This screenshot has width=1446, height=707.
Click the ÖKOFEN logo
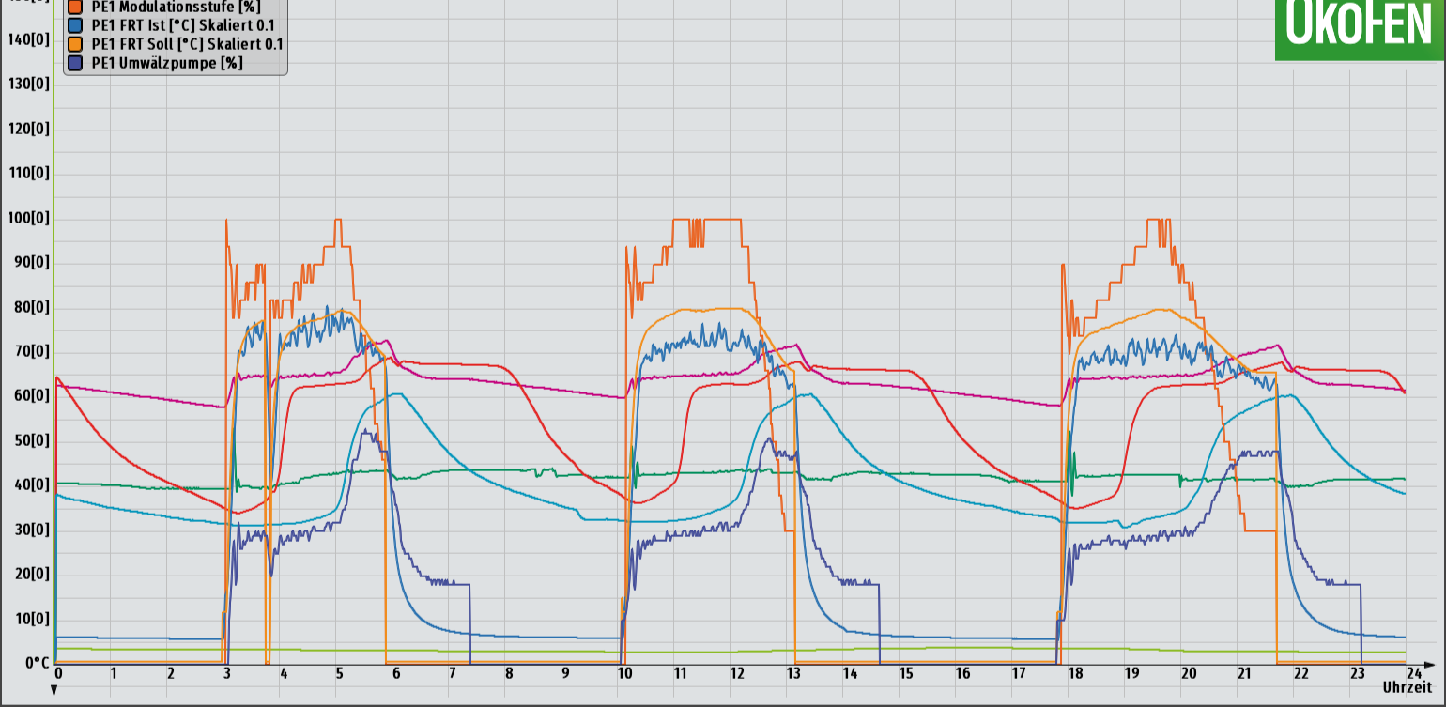click(1359, 28)
